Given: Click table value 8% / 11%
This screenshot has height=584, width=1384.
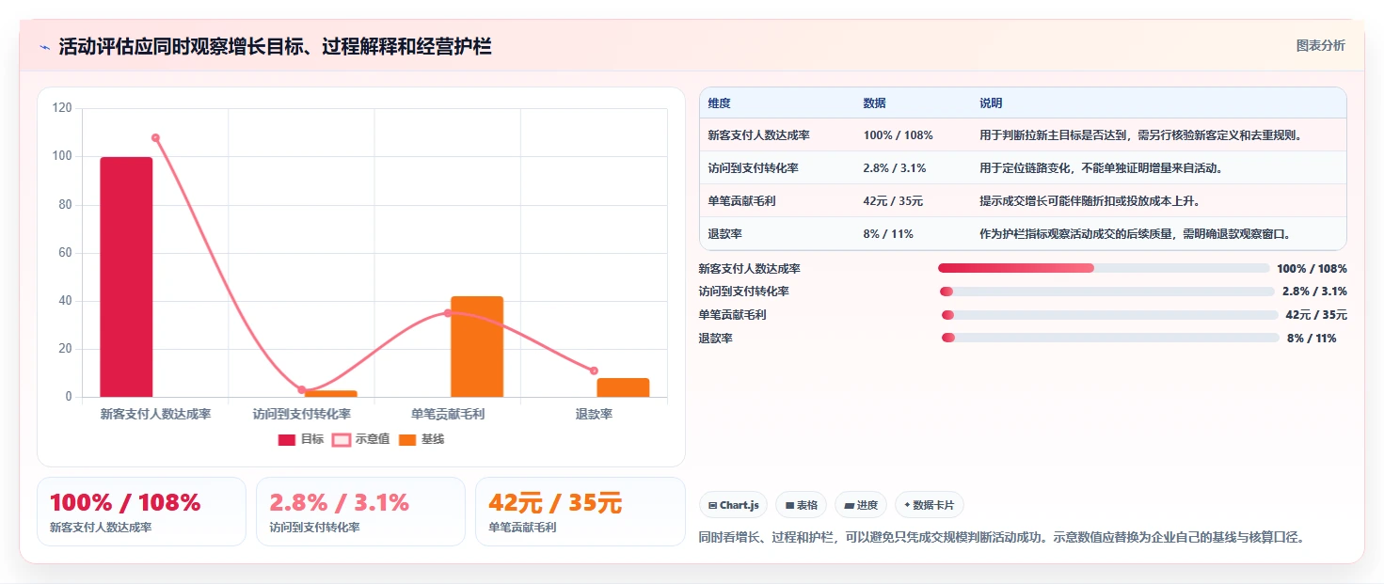Looking at the screenshot, I should [x=887, y=234].
